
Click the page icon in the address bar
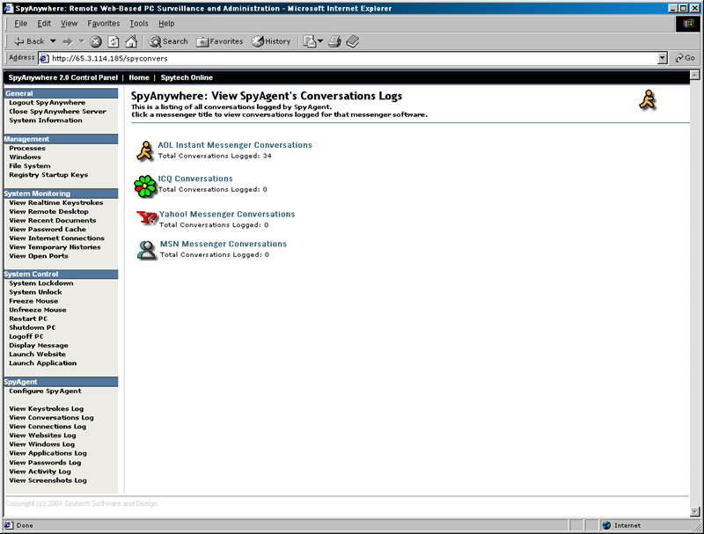click(44, 58)
